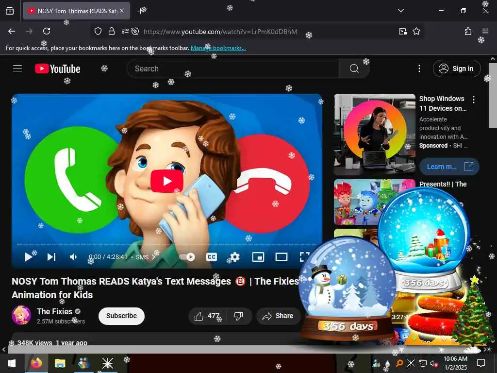This screenshot has width=497, height=373.
Task: Reload the current page
Action: [47, 31]
